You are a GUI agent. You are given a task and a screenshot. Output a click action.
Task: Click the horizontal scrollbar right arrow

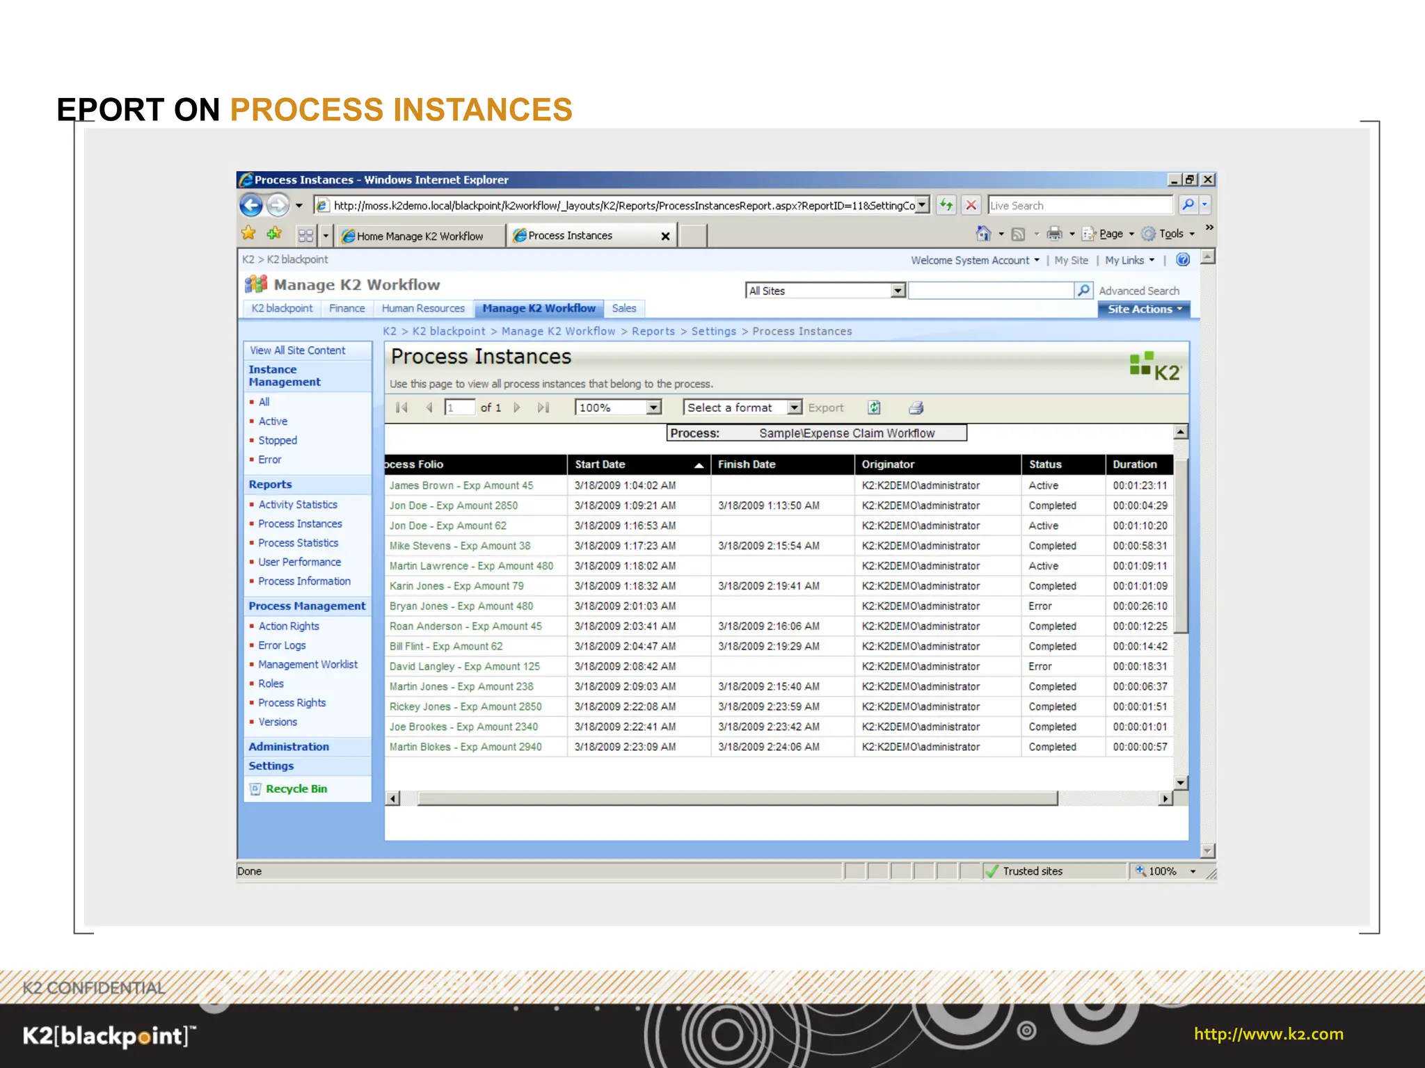[1165, 798]
